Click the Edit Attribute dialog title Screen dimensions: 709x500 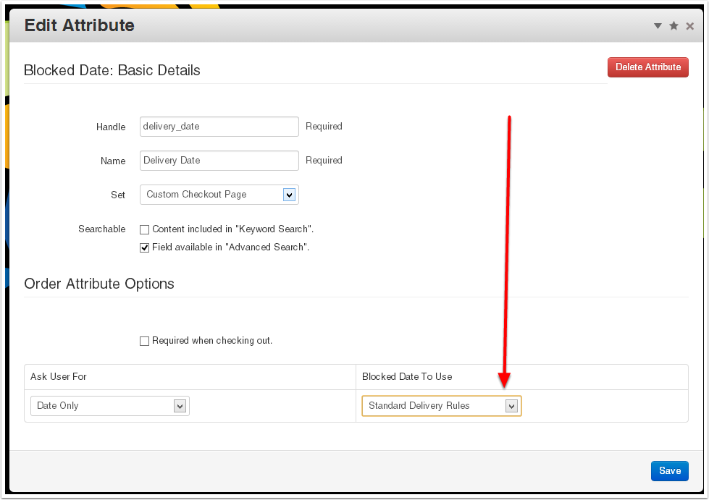[80, 25]
